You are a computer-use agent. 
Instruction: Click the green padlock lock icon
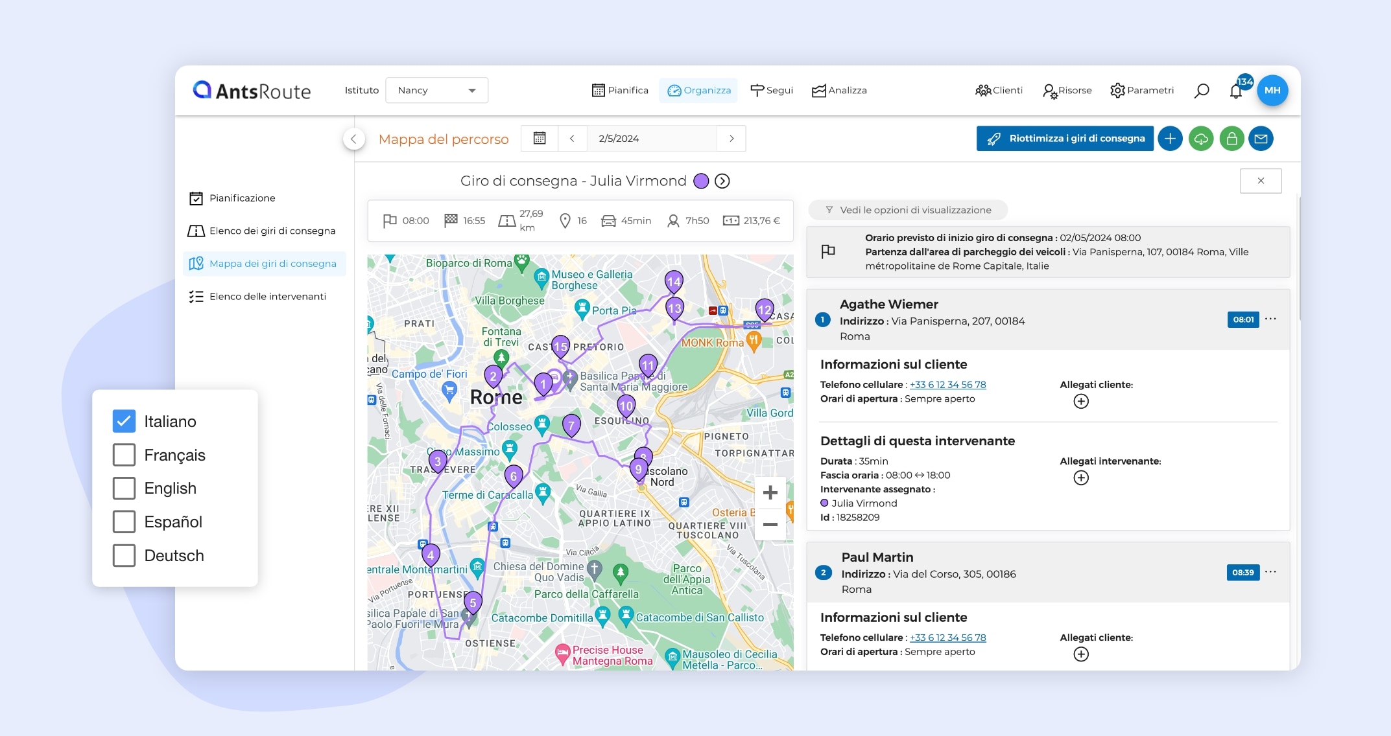click(x=1231, y=139)
